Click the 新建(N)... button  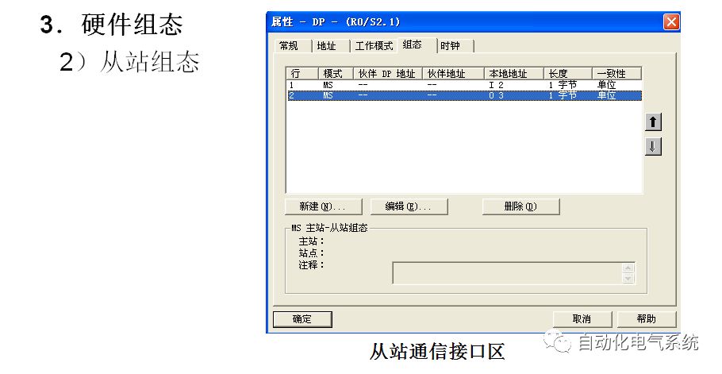pyautogui.click(x=323, y=206)
